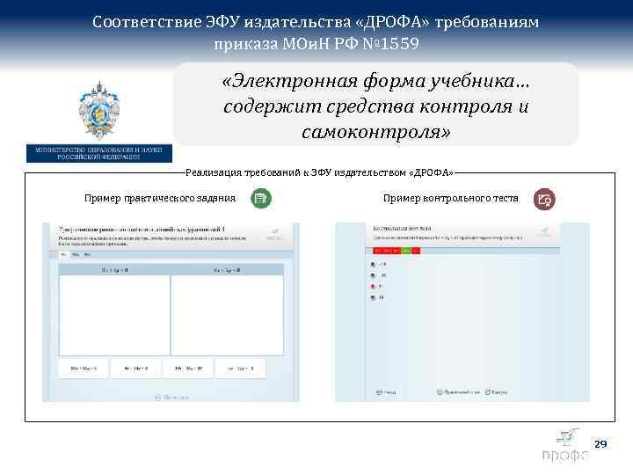Click the practical task title heading
Screen dimensions: 633x475
click(x=142, y=230)
